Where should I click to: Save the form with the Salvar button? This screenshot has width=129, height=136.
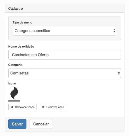pos(17,124)
